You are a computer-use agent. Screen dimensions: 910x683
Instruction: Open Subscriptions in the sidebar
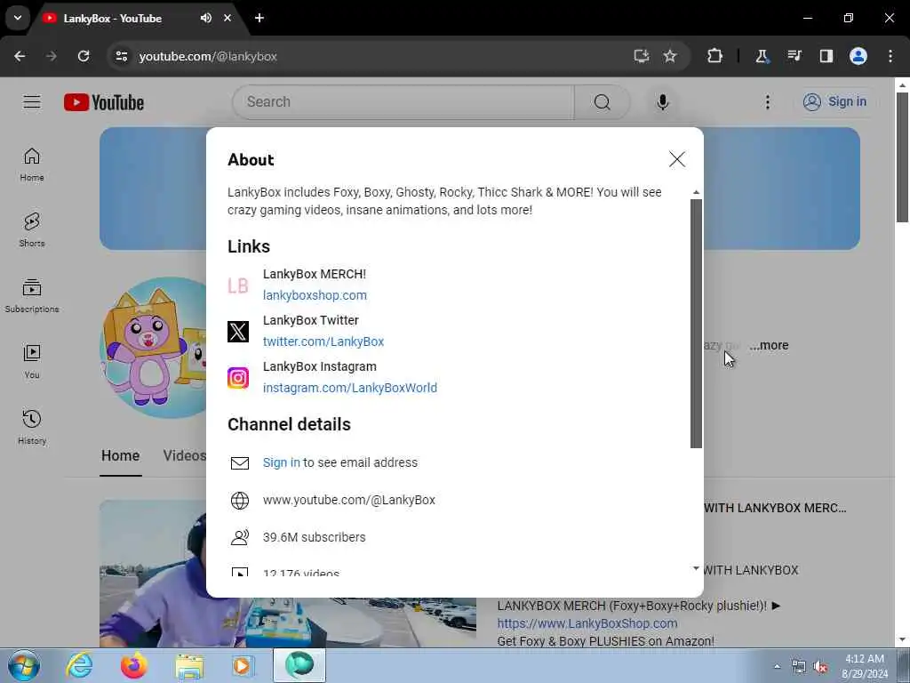(x=32, y=295)
